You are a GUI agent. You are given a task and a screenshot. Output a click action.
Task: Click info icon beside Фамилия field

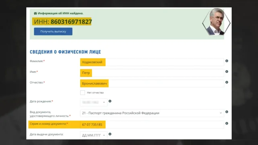click(x=227, y=61)
